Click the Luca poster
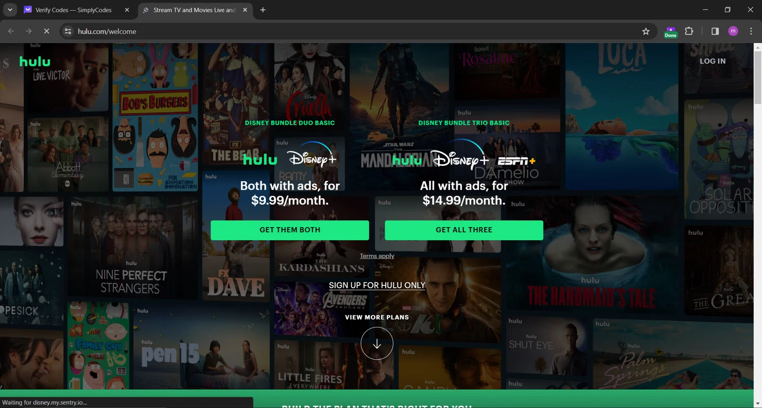Viewport: 762px width, 408px height. (621, 118)
